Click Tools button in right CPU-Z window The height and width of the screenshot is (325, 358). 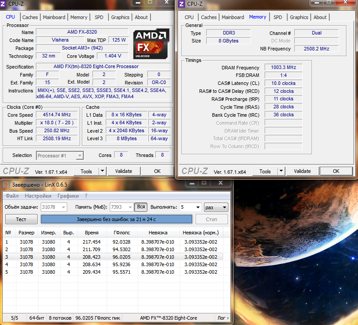click(x=265, y=172)
